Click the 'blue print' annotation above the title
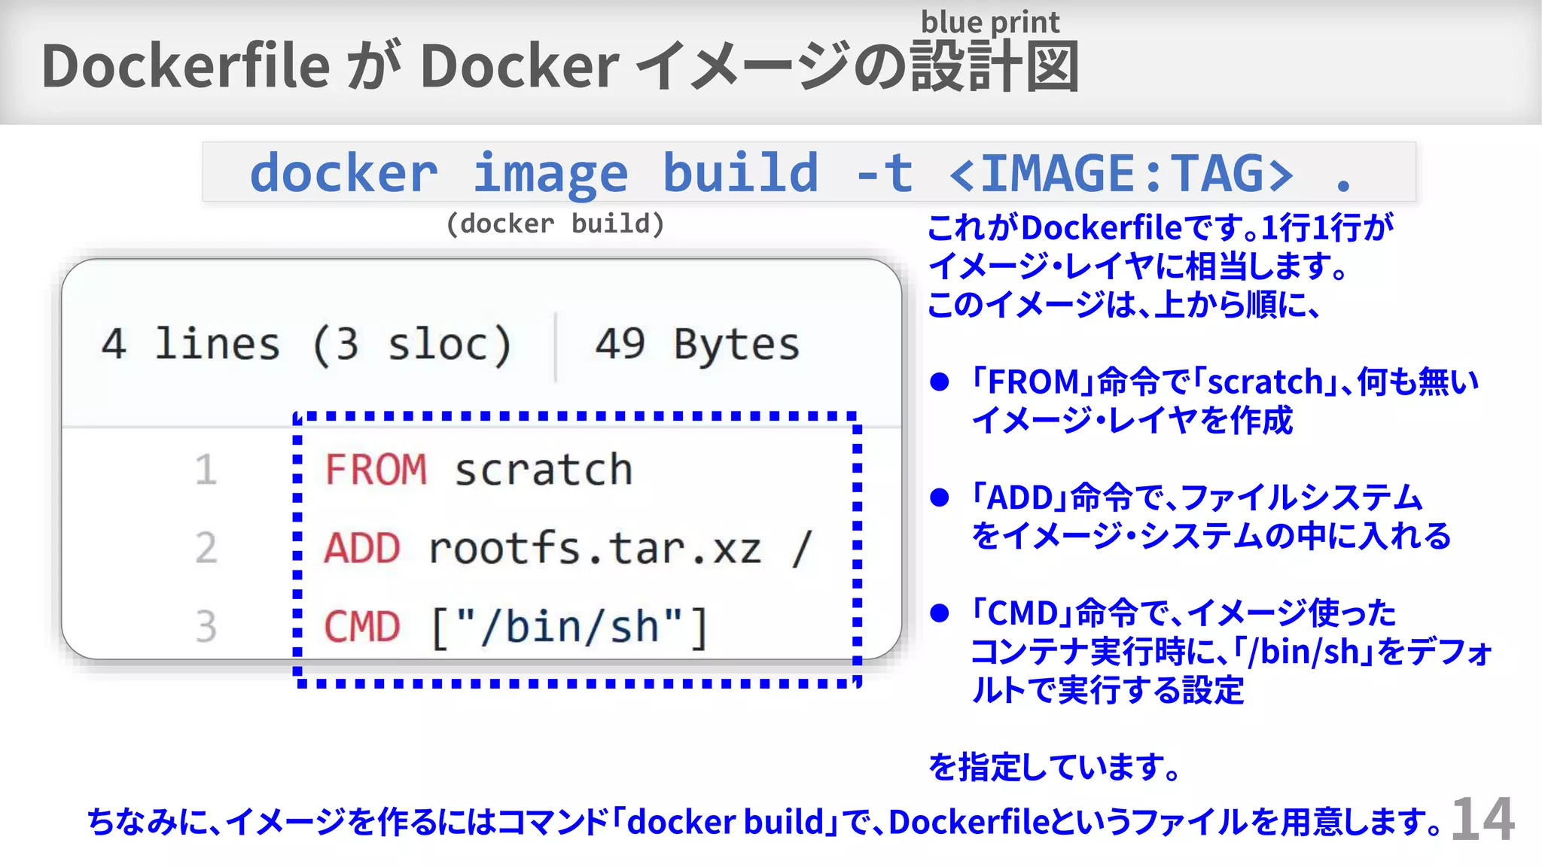 click(990, 23)
